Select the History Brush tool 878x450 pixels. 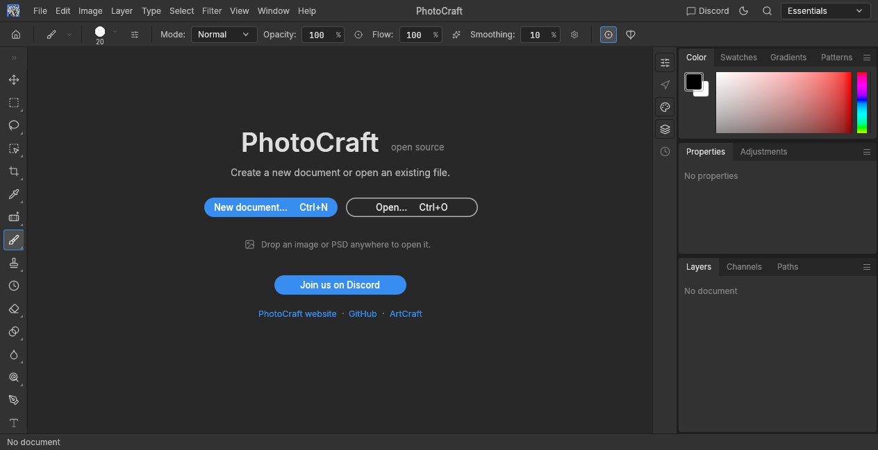tap(13, 286)
